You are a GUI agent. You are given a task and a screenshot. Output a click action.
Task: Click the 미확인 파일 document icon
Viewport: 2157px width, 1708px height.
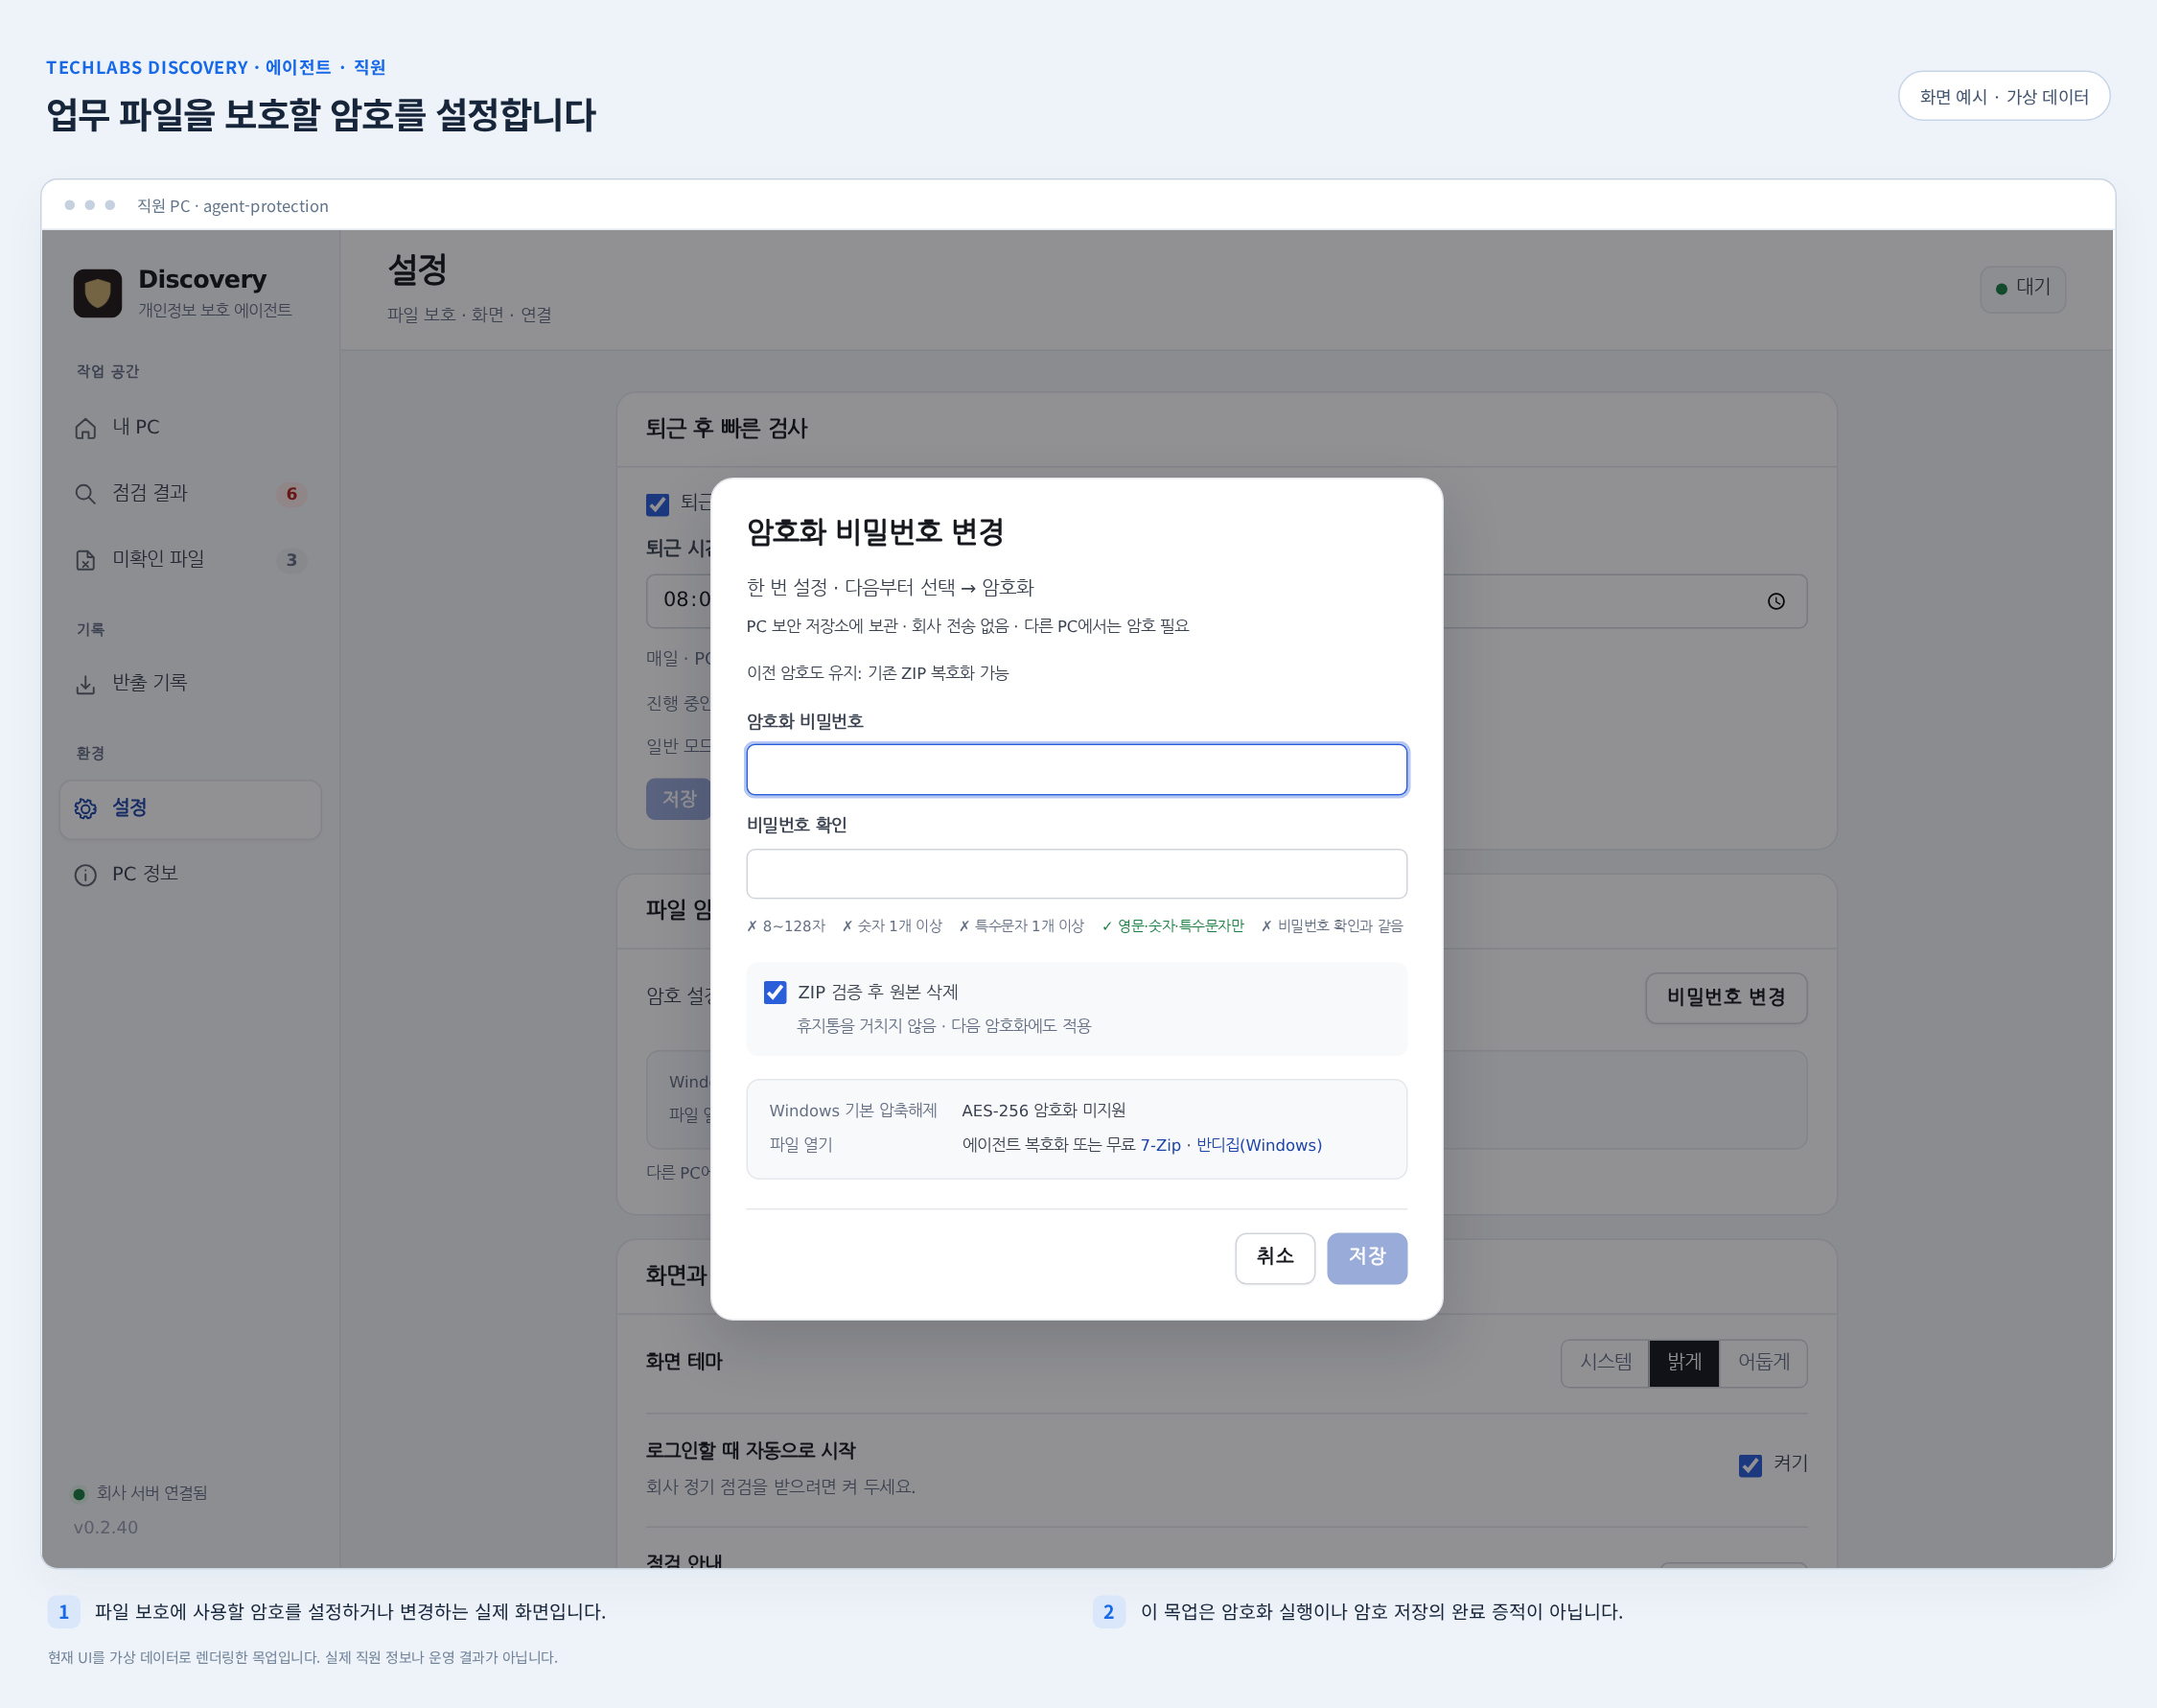(x=86, y=560)
